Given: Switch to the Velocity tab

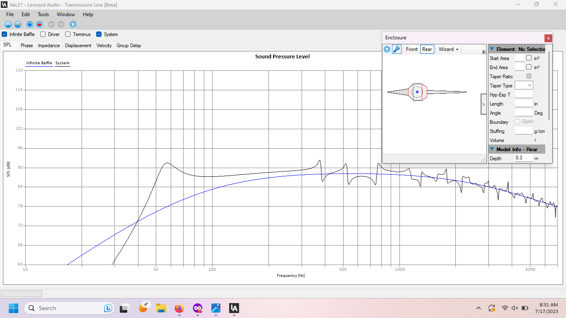Looking at the screenshot, I should point(104,46).
